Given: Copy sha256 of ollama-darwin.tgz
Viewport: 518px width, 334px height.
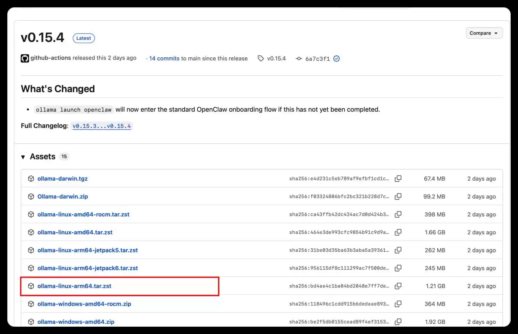Looking at the screenshot, I should click(398, 178).
